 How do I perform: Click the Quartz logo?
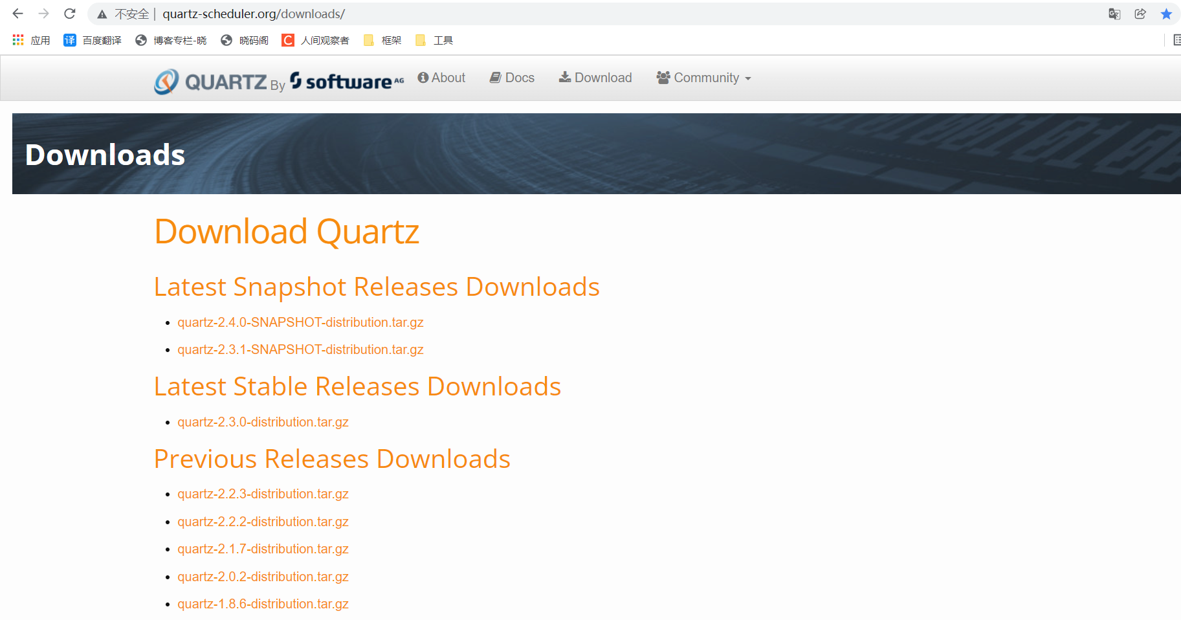(210, 82)
